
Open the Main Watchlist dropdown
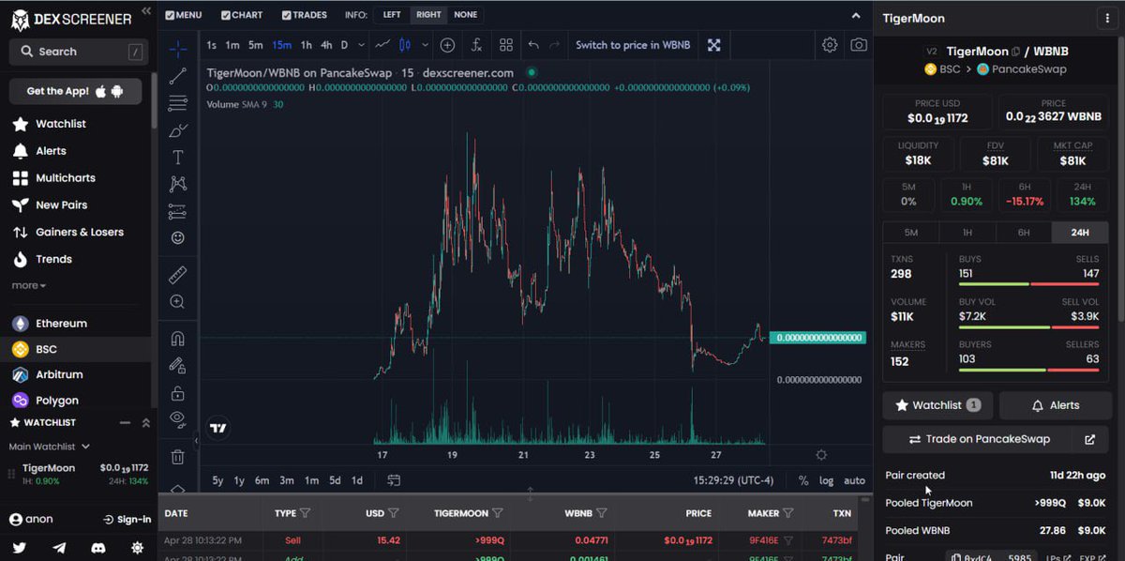coord(49,447)
